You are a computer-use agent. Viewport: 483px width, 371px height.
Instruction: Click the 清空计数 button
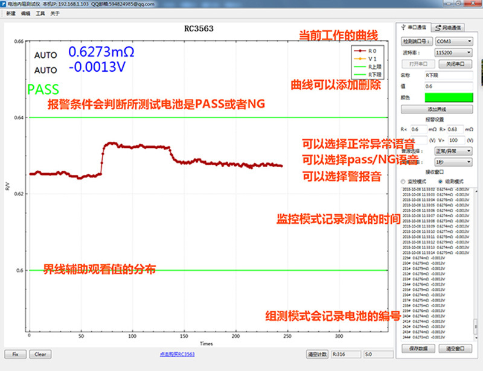tap(318, 354)
